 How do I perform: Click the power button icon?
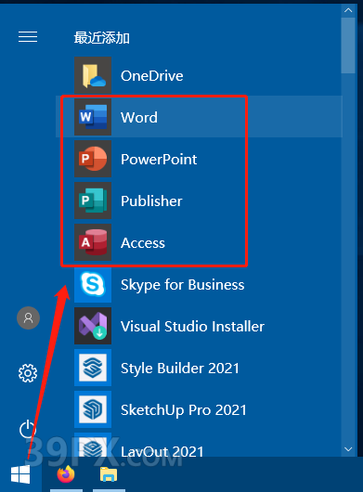(x=28, y=429)
